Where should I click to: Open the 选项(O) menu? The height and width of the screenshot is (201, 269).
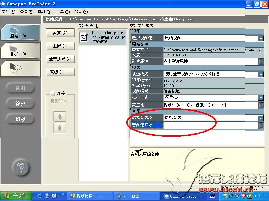click(x=45, y=12)
